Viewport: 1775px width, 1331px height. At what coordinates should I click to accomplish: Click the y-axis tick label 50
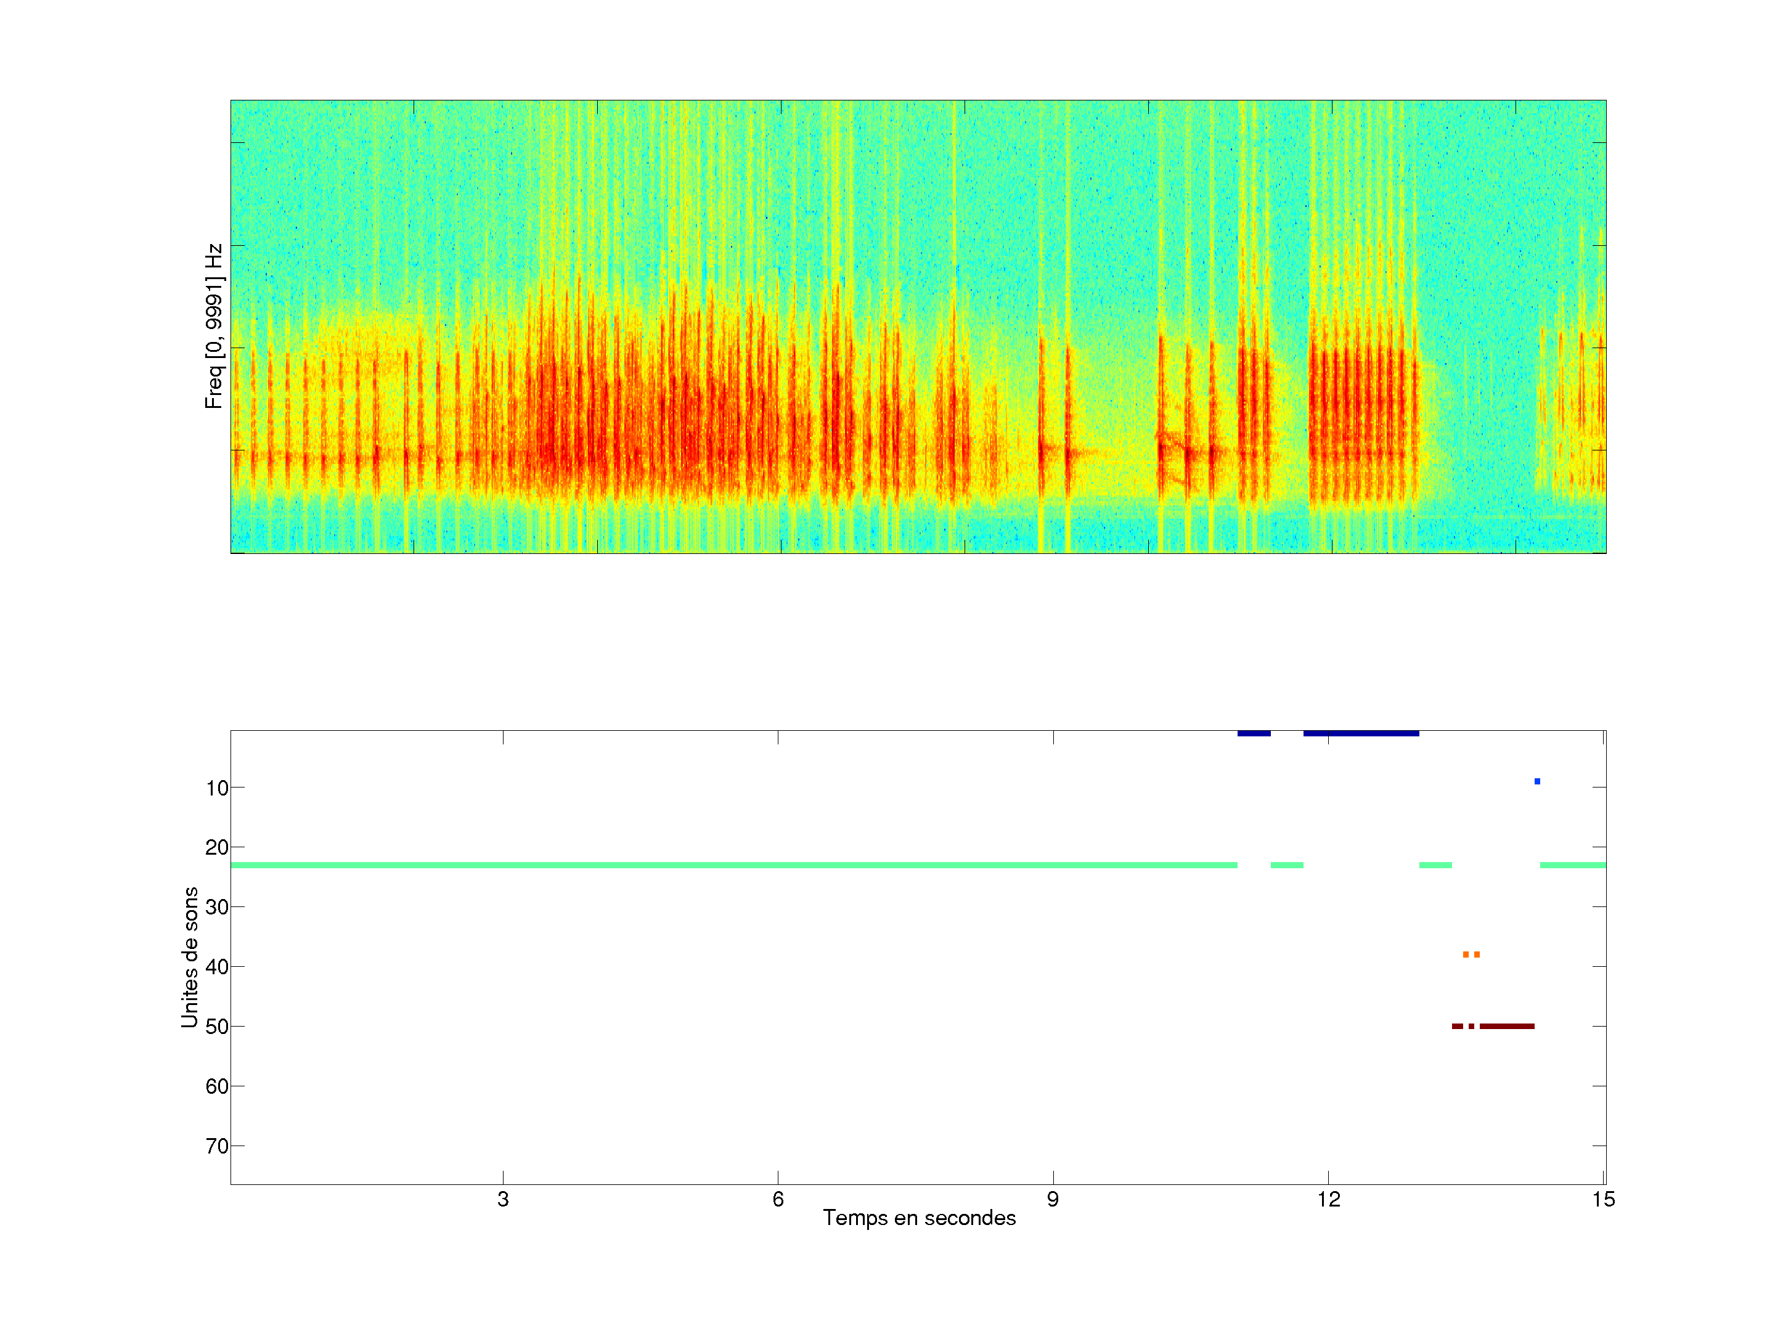217,1026
